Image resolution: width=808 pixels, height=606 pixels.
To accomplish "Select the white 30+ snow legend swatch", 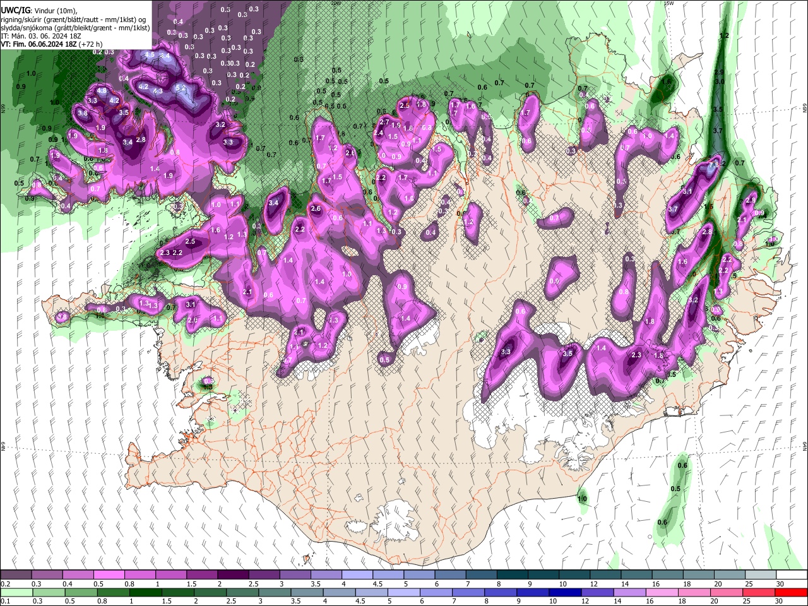I will (x=791, y=574).
